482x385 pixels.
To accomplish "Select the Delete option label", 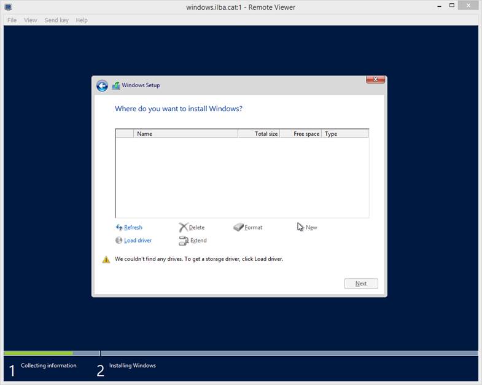I will point(196,228).
